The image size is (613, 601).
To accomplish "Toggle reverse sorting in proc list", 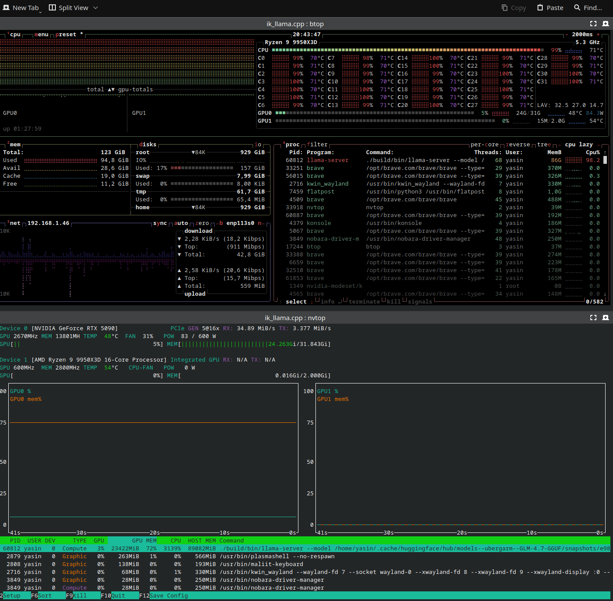I will coord(518,145).
